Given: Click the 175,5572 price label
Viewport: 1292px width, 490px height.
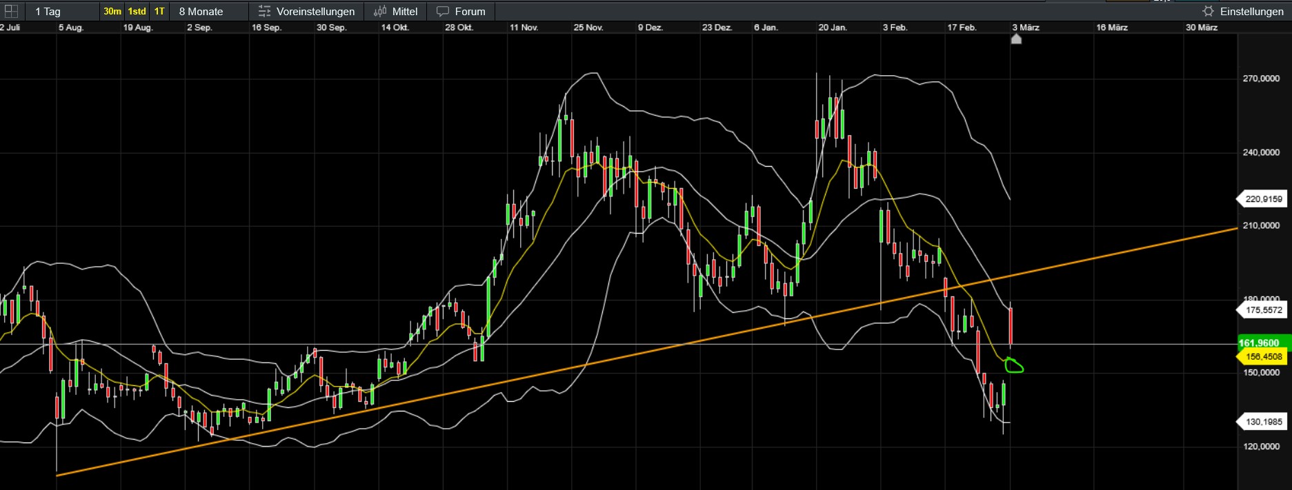Looking at the screenshot, I should click(x=1263, y=310).
